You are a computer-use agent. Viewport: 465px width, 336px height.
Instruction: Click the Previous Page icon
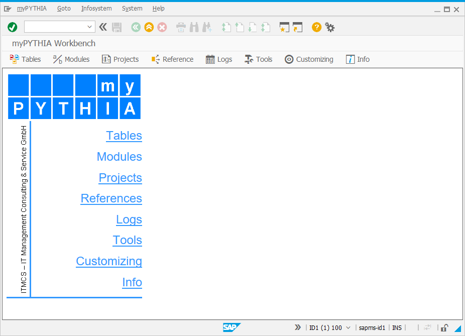[240, 27]
